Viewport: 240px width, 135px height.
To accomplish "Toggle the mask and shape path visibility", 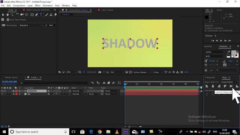I will click(x=83, y=72).
